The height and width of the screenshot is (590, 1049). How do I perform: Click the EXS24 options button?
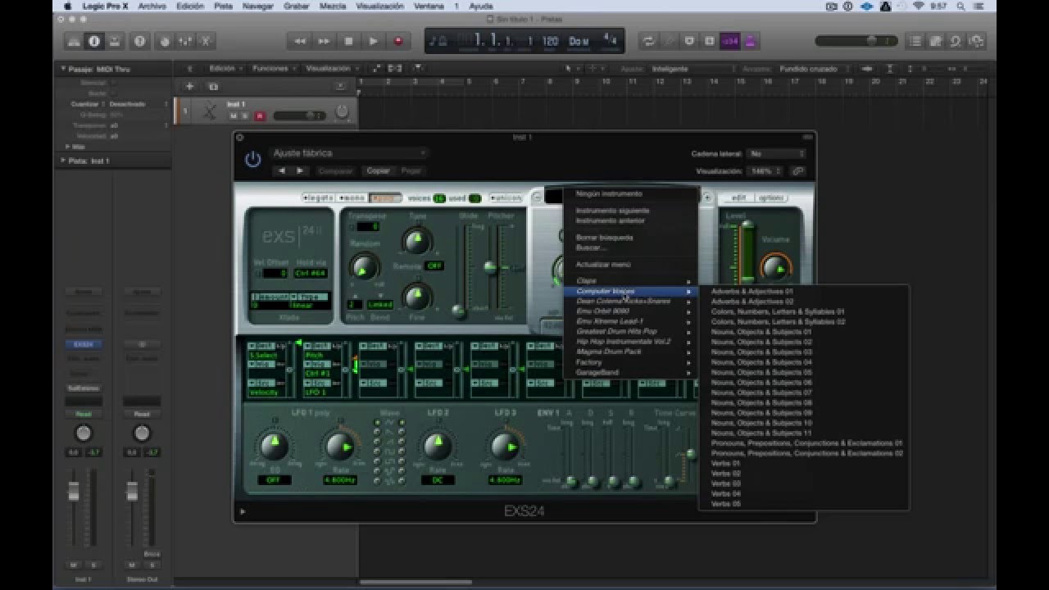coord(770,197)
